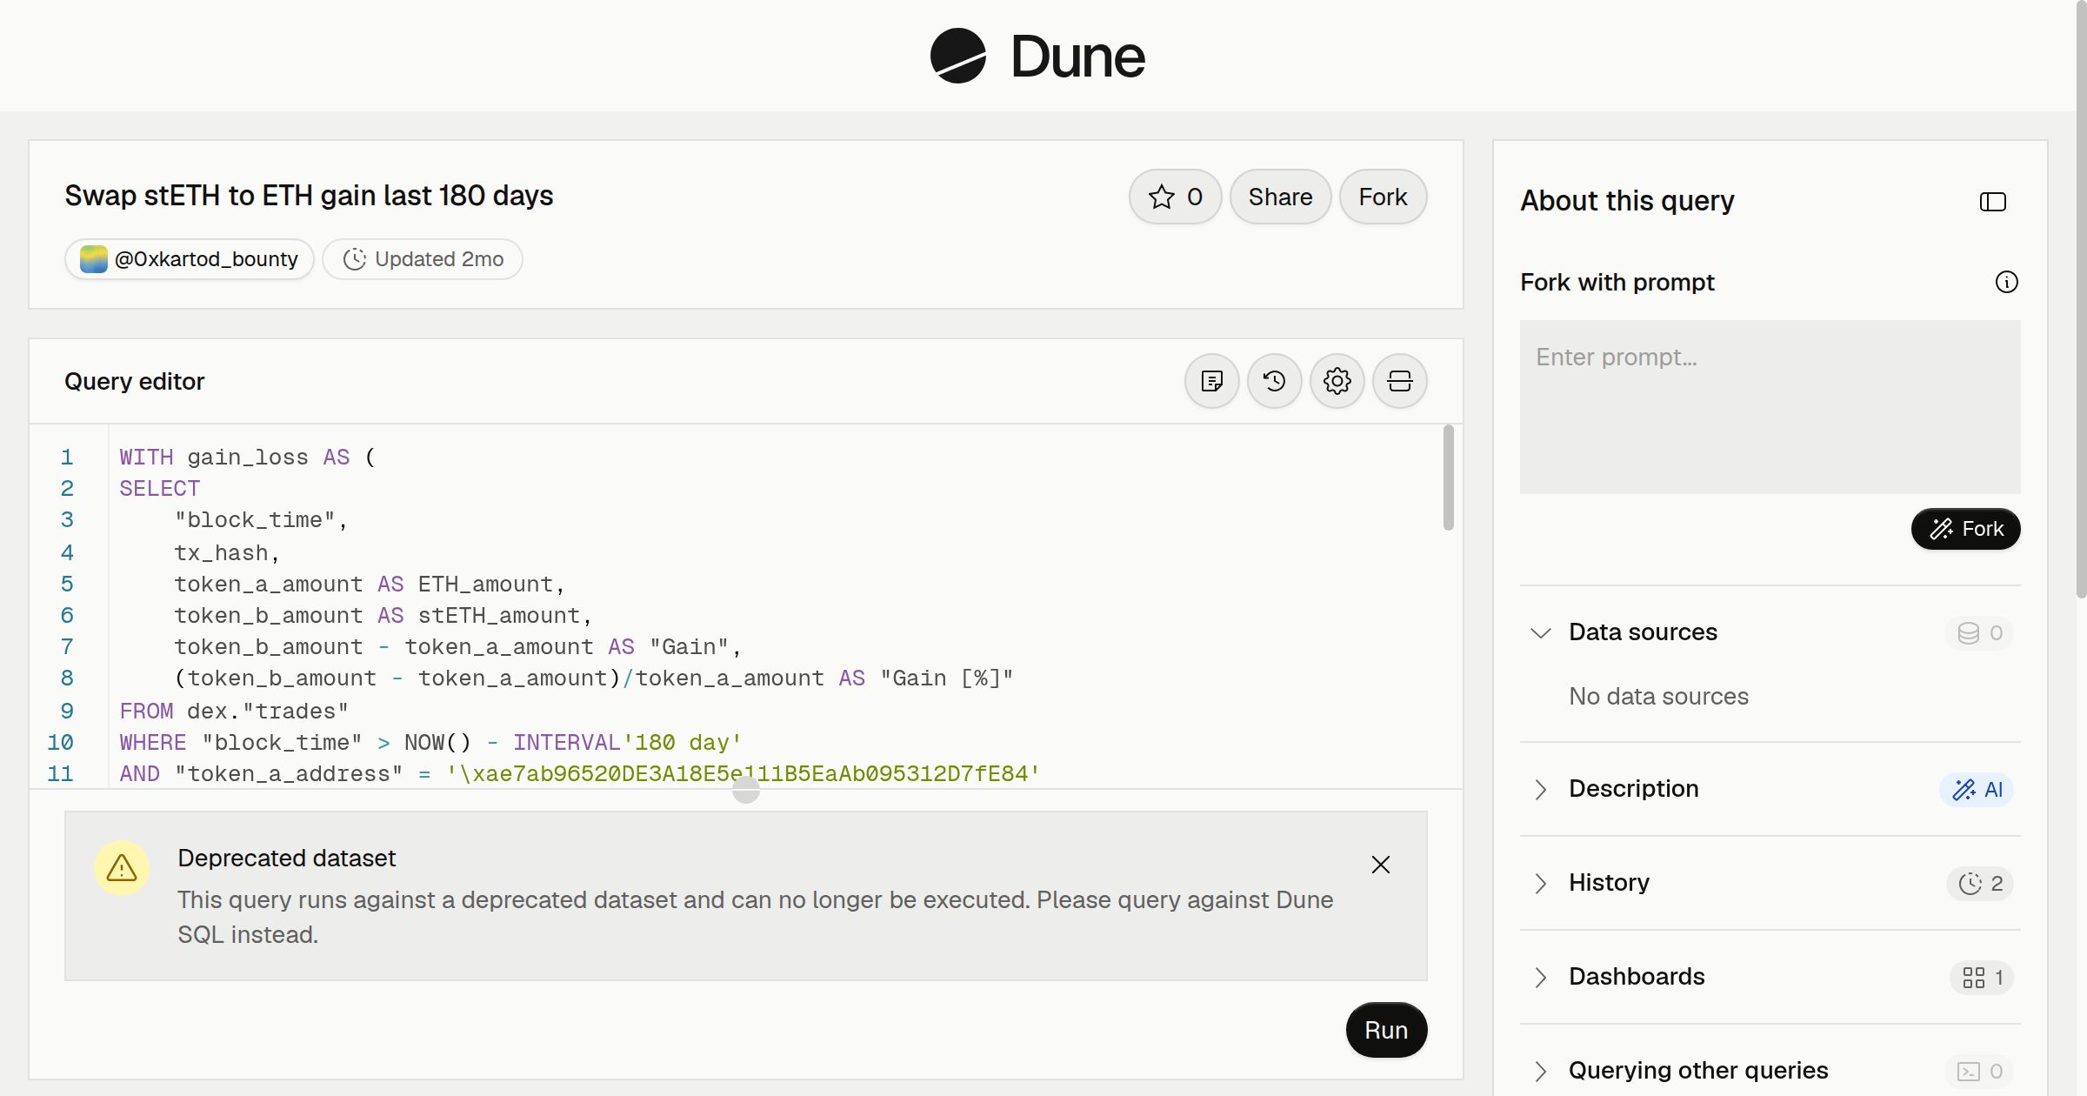Open the @0xkartod_bounty author profile

click(189, 259)
